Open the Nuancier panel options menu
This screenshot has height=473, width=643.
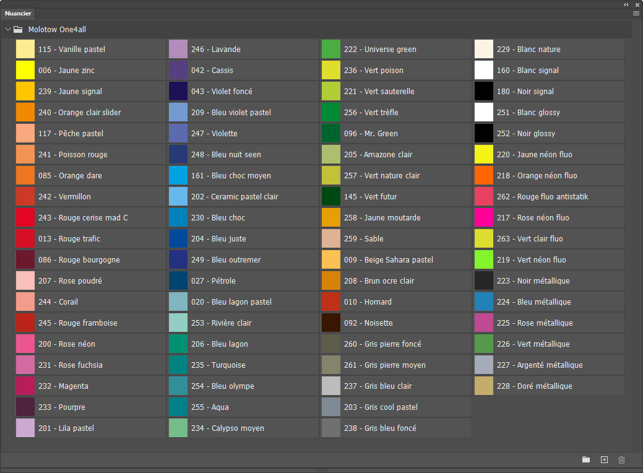[636, 14]
